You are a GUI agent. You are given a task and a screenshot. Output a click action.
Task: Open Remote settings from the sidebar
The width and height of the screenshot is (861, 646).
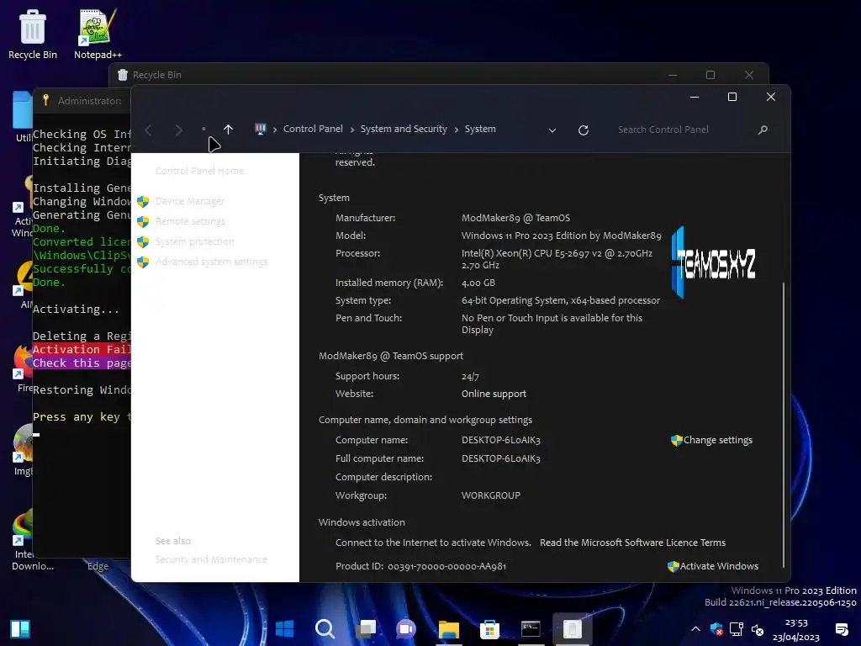191,221
